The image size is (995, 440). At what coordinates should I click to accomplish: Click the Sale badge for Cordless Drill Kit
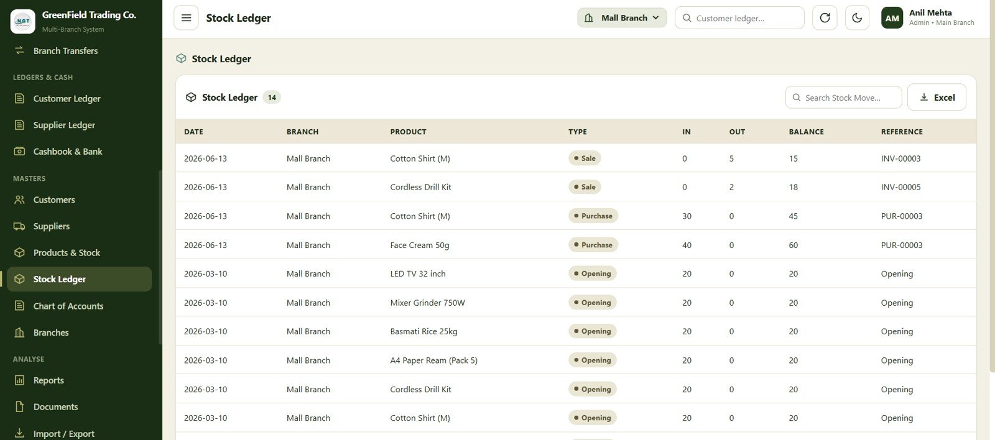click(x=585, y=187)
